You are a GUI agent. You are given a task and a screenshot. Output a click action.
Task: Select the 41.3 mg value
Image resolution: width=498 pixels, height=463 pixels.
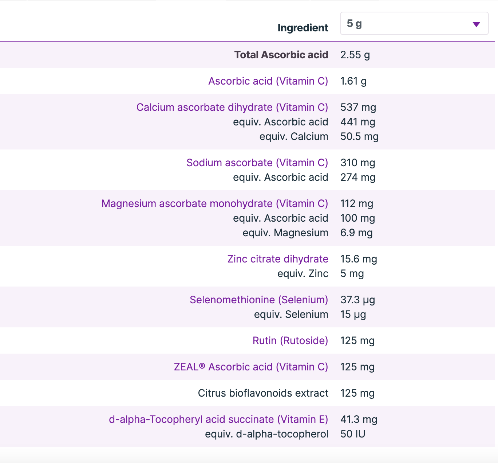coord(359,419)
